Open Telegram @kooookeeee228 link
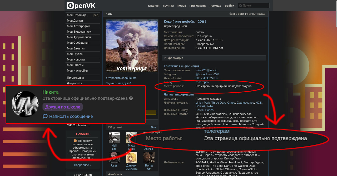 (207, 74)
